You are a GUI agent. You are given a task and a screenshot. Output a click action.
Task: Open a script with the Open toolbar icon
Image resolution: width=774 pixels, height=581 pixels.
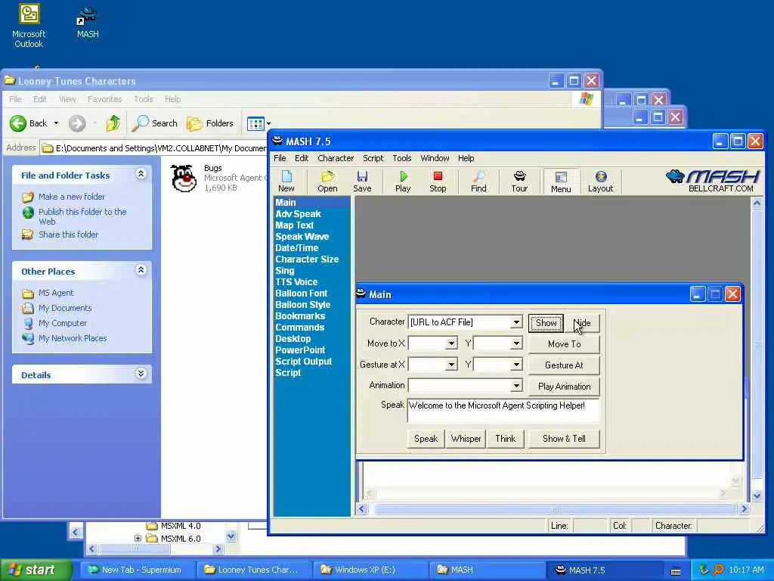pyautogui.click(x=327, y=182)
